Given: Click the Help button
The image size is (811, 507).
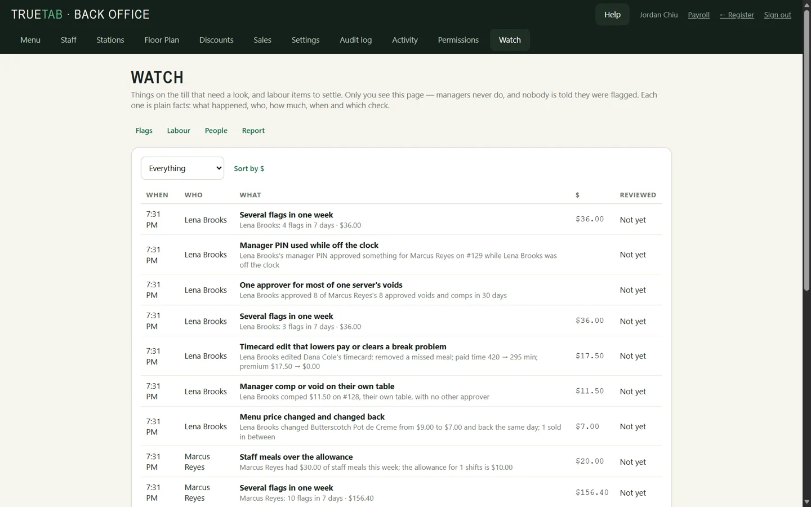Looking at the screenshot, I should tap(612, 15).
